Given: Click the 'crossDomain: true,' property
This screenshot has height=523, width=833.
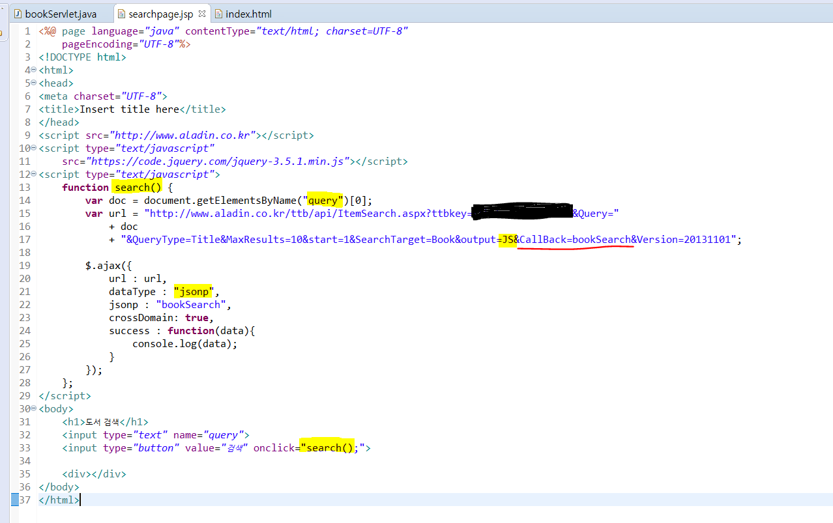Looking at the screenshot, I should (161, 318).
